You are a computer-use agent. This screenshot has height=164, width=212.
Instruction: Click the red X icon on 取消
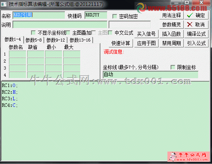tap(190, 24)
